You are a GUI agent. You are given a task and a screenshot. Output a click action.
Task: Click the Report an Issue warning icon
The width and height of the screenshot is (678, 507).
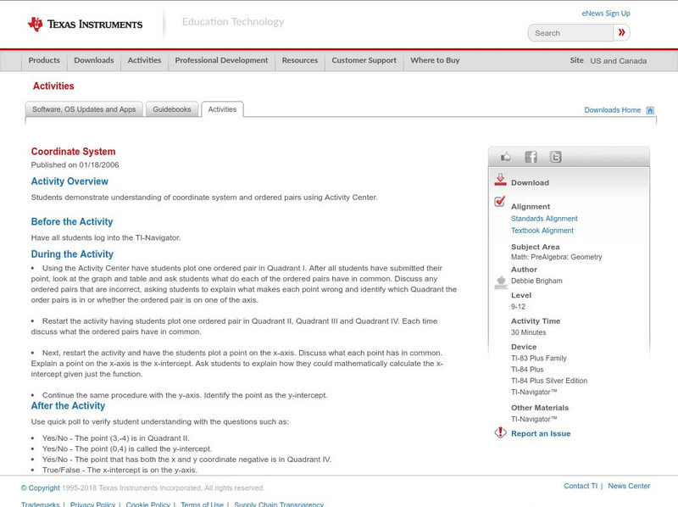(500, 432)
